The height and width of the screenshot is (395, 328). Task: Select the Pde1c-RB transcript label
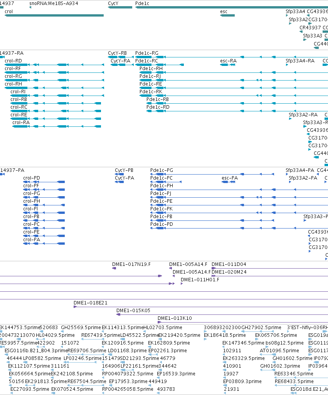click(x=158, y=99)
